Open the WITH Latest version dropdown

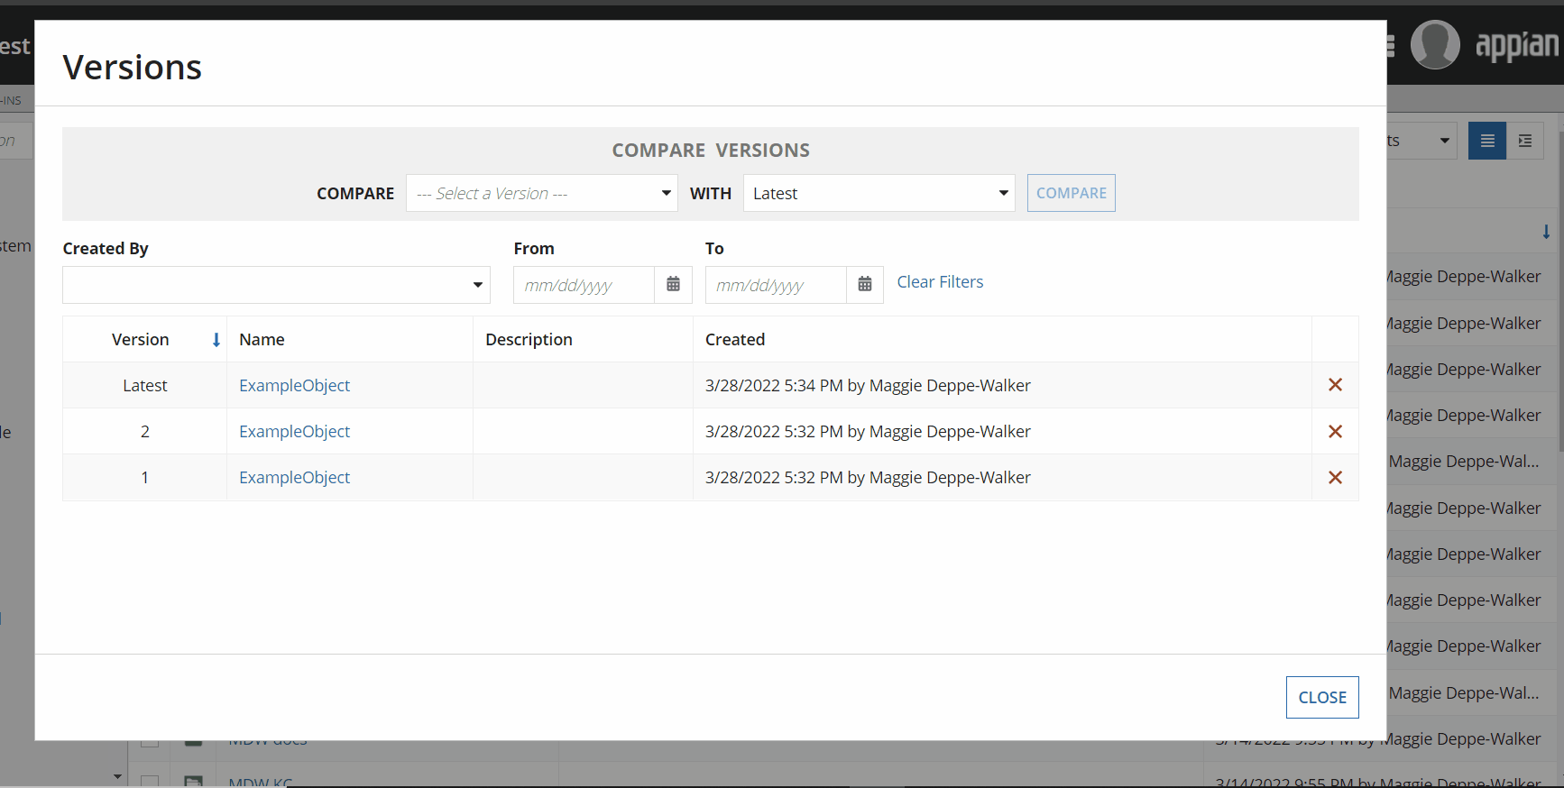point(879,193)
